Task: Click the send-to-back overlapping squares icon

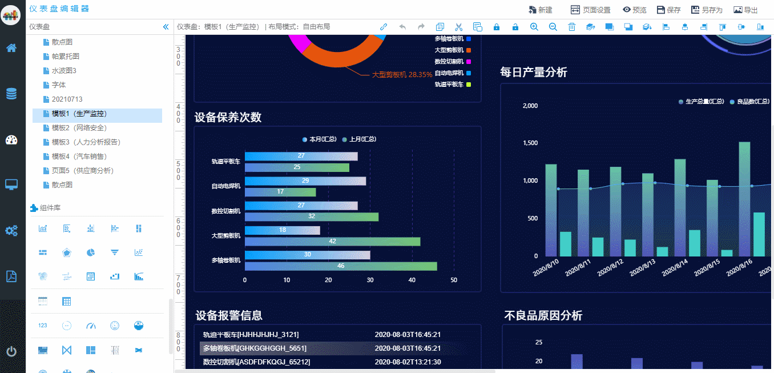Action: click(628, 27)
